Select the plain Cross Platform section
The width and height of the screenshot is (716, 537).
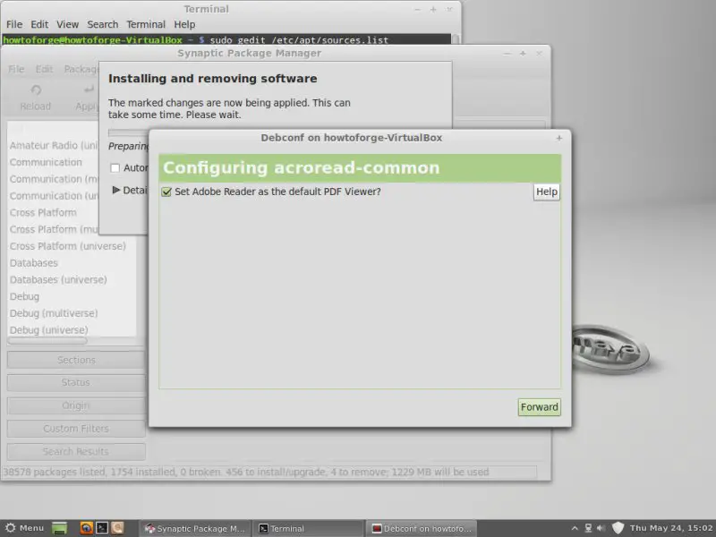43,212
